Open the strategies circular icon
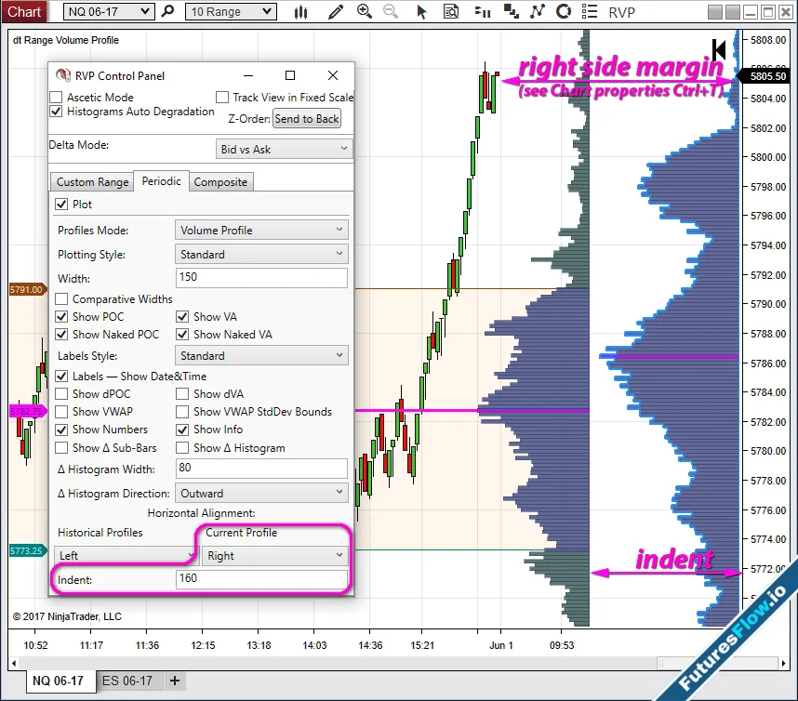 [x=564, y=11]
